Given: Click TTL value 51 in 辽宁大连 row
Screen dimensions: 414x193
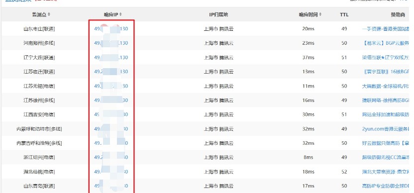Looking at the screenshot, I should point(344,57).
